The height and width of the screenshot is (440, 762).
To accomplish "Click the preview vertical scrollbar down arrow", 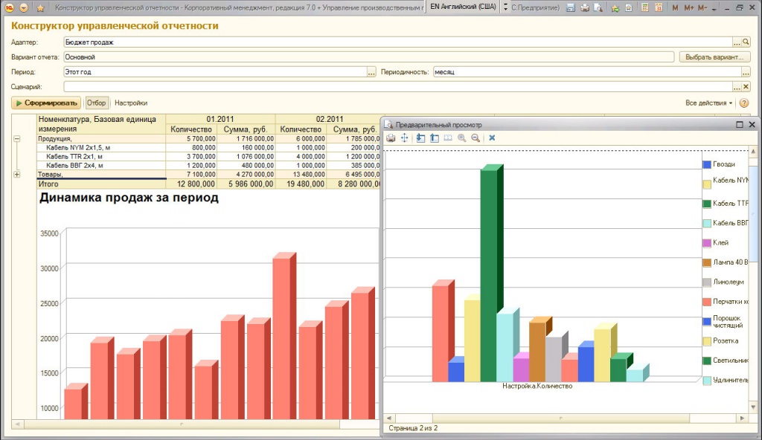I will (753, 407).
